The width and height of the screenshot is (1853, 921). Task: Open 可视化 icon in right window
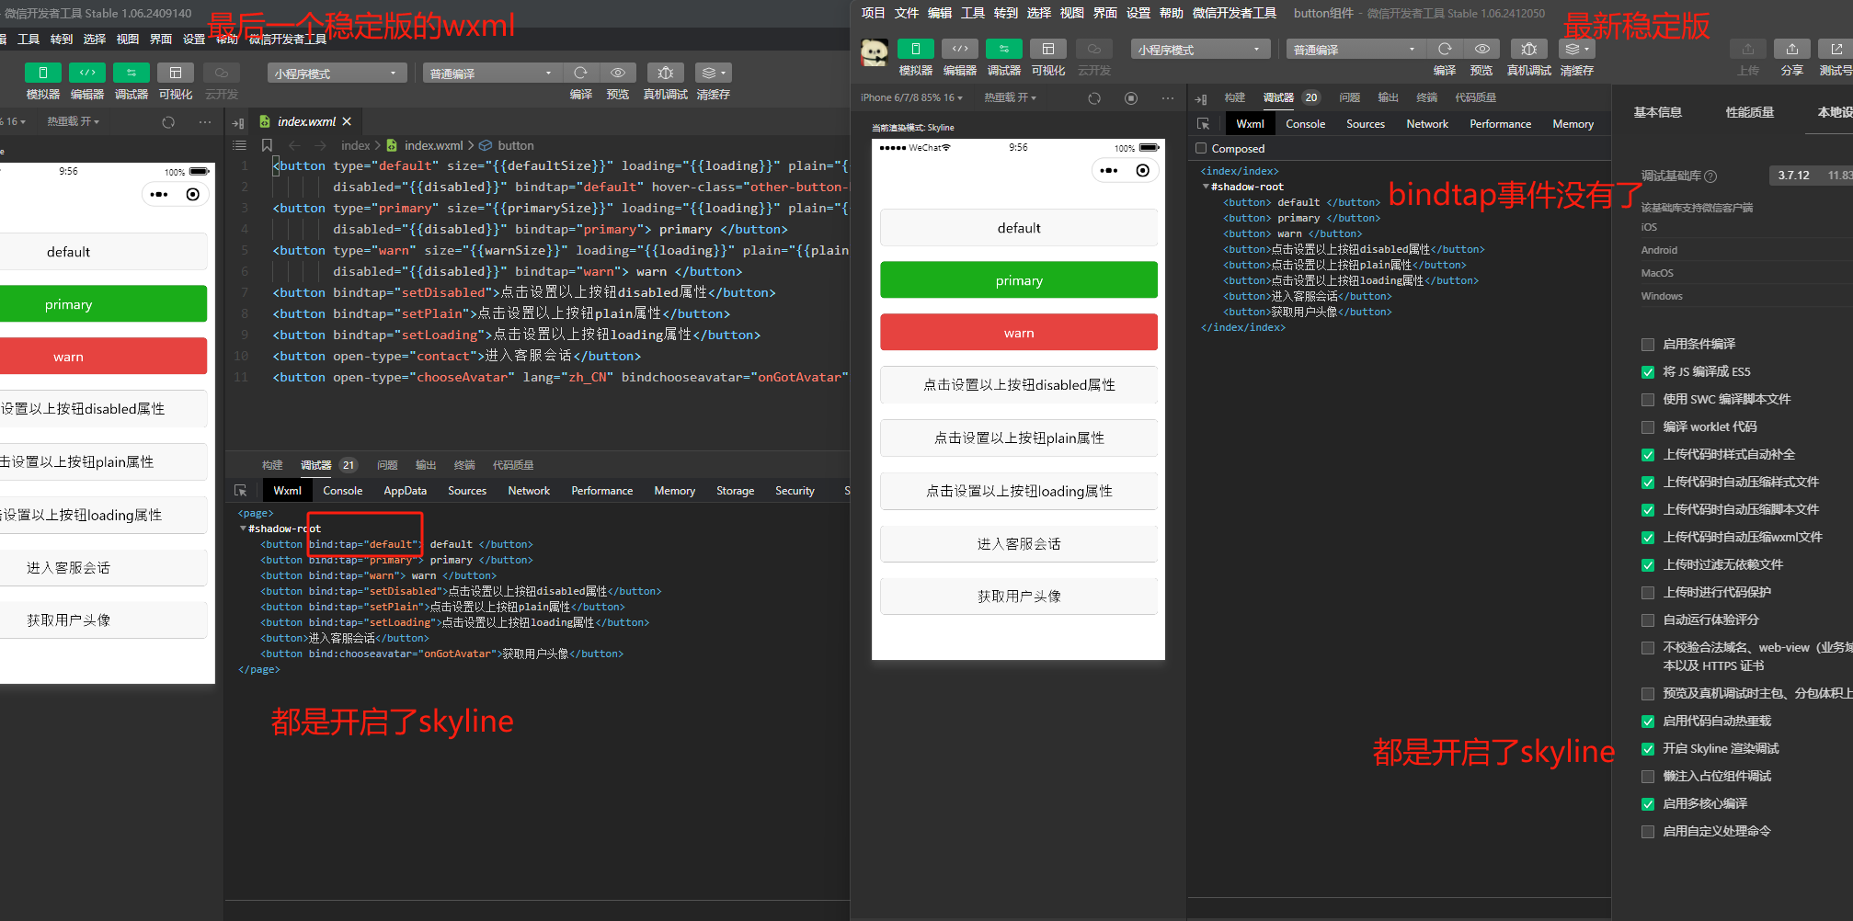pos(1048,49)
